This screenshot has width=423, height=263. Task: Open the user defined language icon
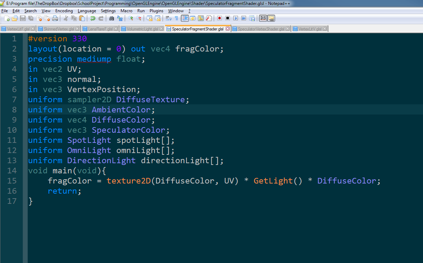point(192,18)
